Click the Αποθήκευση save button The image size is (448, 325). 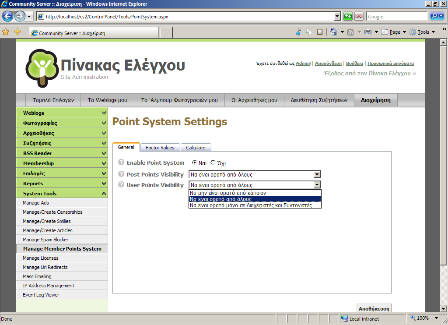(x=374, y=308)
